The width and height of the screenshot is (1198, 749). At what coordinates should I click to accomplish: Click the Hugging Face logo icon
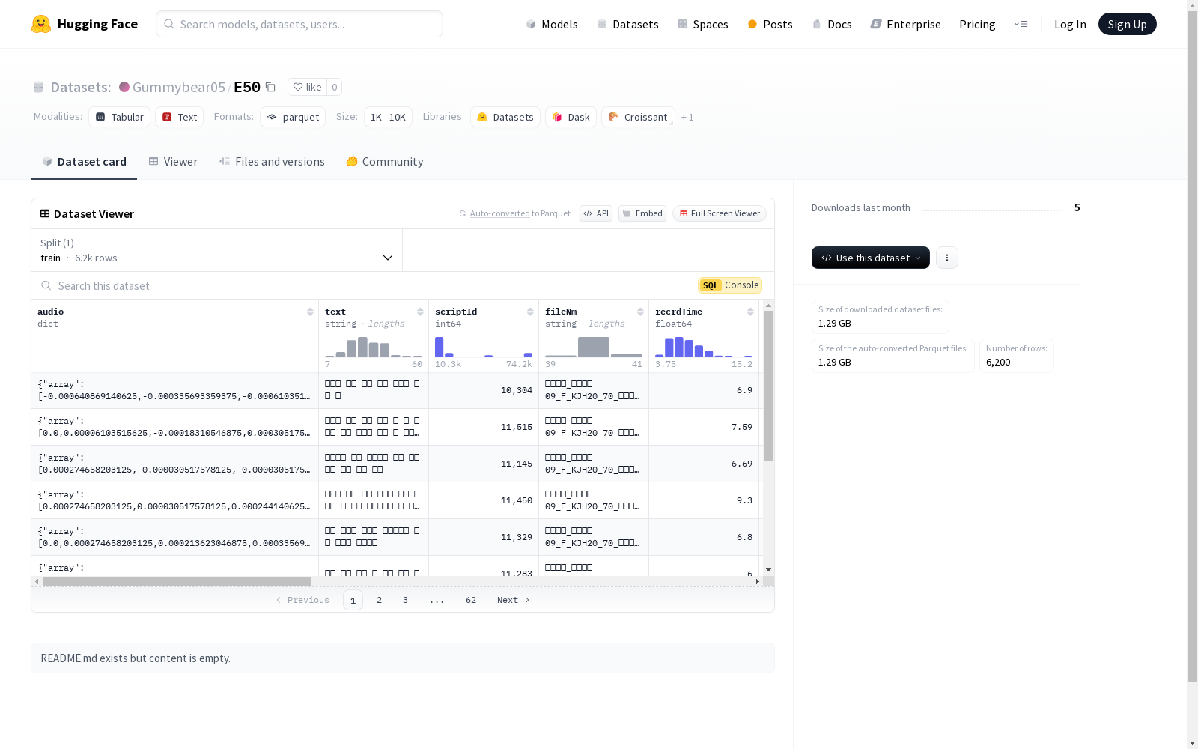click(x=41, y=24)
